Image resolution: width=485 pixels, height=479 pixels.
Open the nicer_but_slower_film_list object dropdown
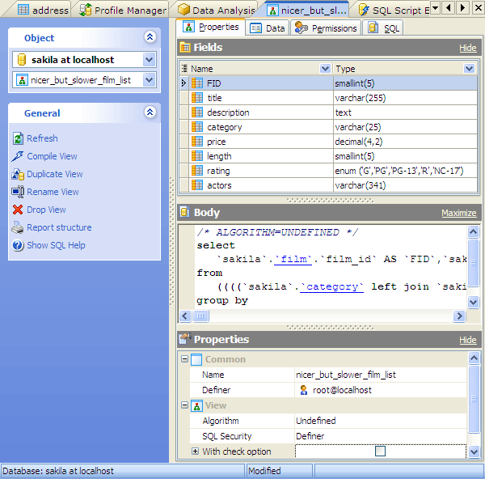(149, 80)
